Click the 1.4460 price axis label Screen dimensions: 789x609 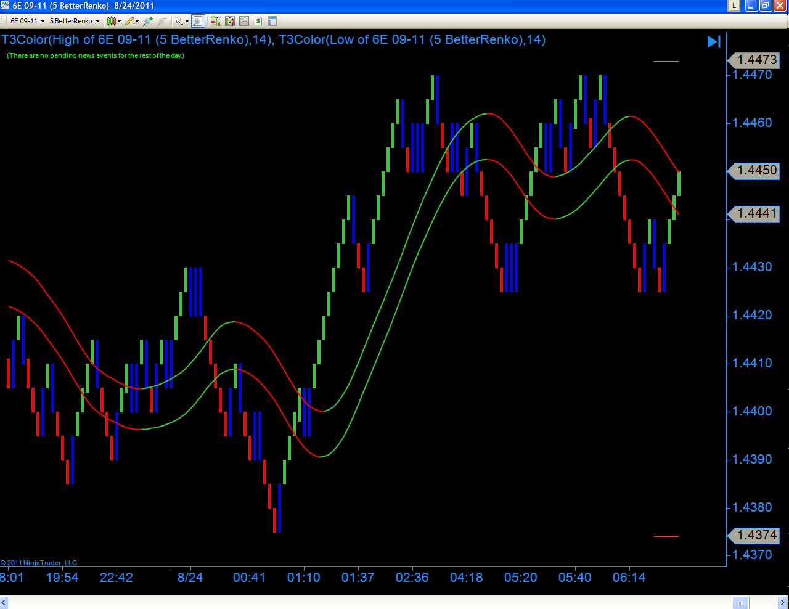pos(752,123)
